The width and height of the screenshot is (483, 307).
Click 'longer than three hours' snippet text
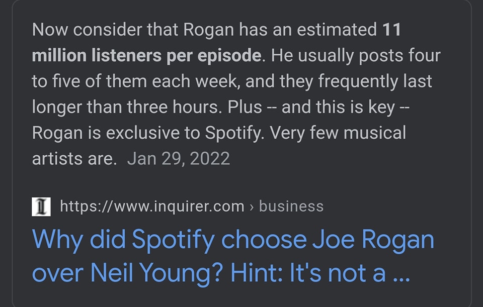click(x=127, y=108)
